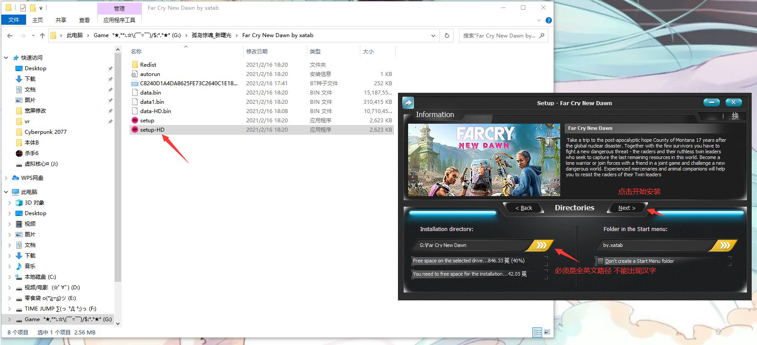Click the torrent file icon starting with C8240D1A

point(135,83)
